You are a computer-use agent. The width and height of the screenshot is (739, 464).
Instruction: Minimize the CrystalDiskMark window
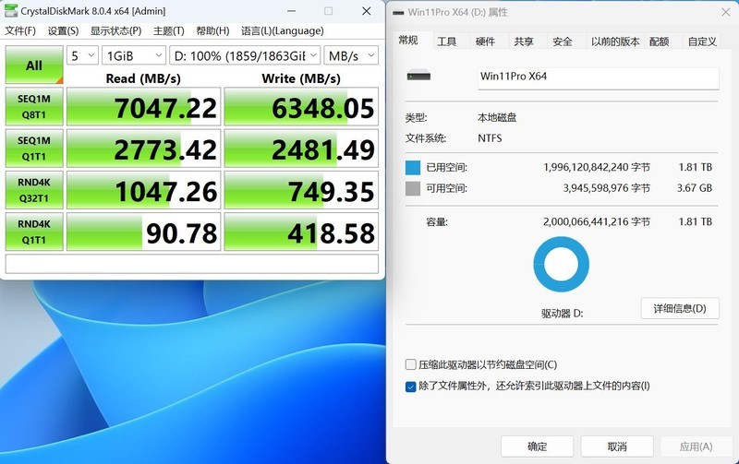coord(292,11)
